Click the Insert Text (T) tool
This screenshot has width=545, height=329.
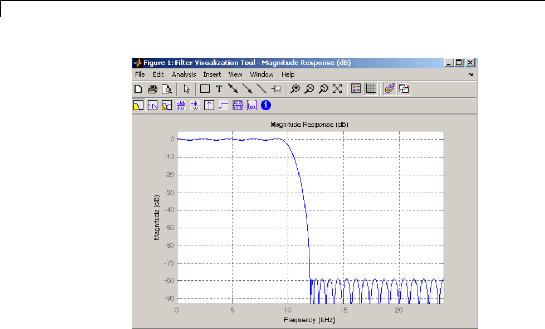(219, 88)
